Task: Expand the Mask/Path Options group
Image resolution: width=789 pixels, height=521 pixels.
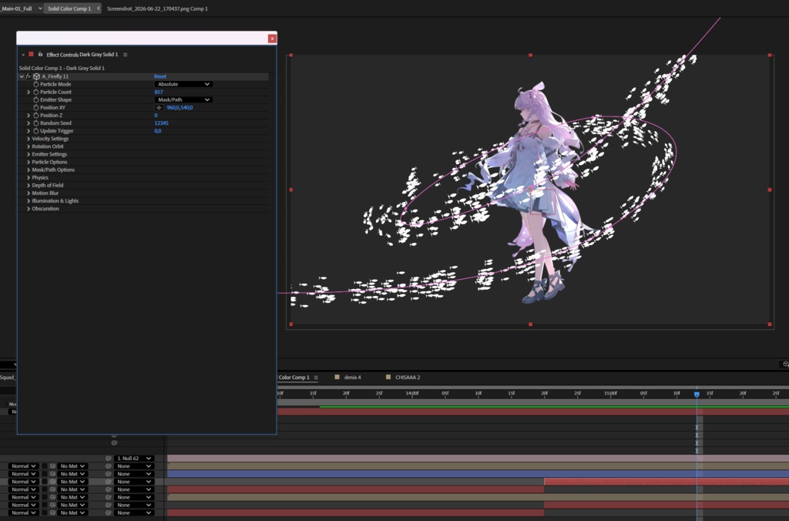Action: tap(29, 170)
